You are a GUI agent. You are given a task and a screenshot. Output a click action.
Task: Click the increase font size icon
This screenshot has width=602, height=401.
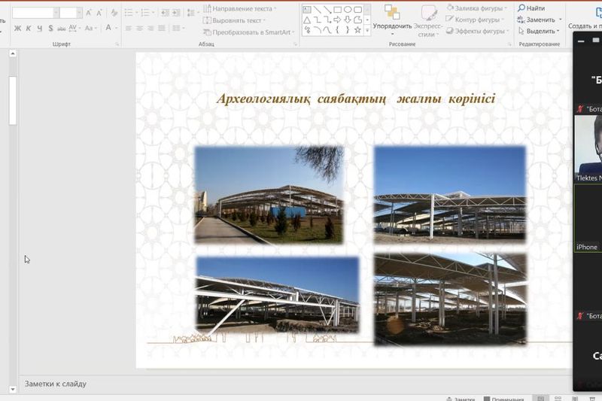pyautogui.click(x=89, y=13)
